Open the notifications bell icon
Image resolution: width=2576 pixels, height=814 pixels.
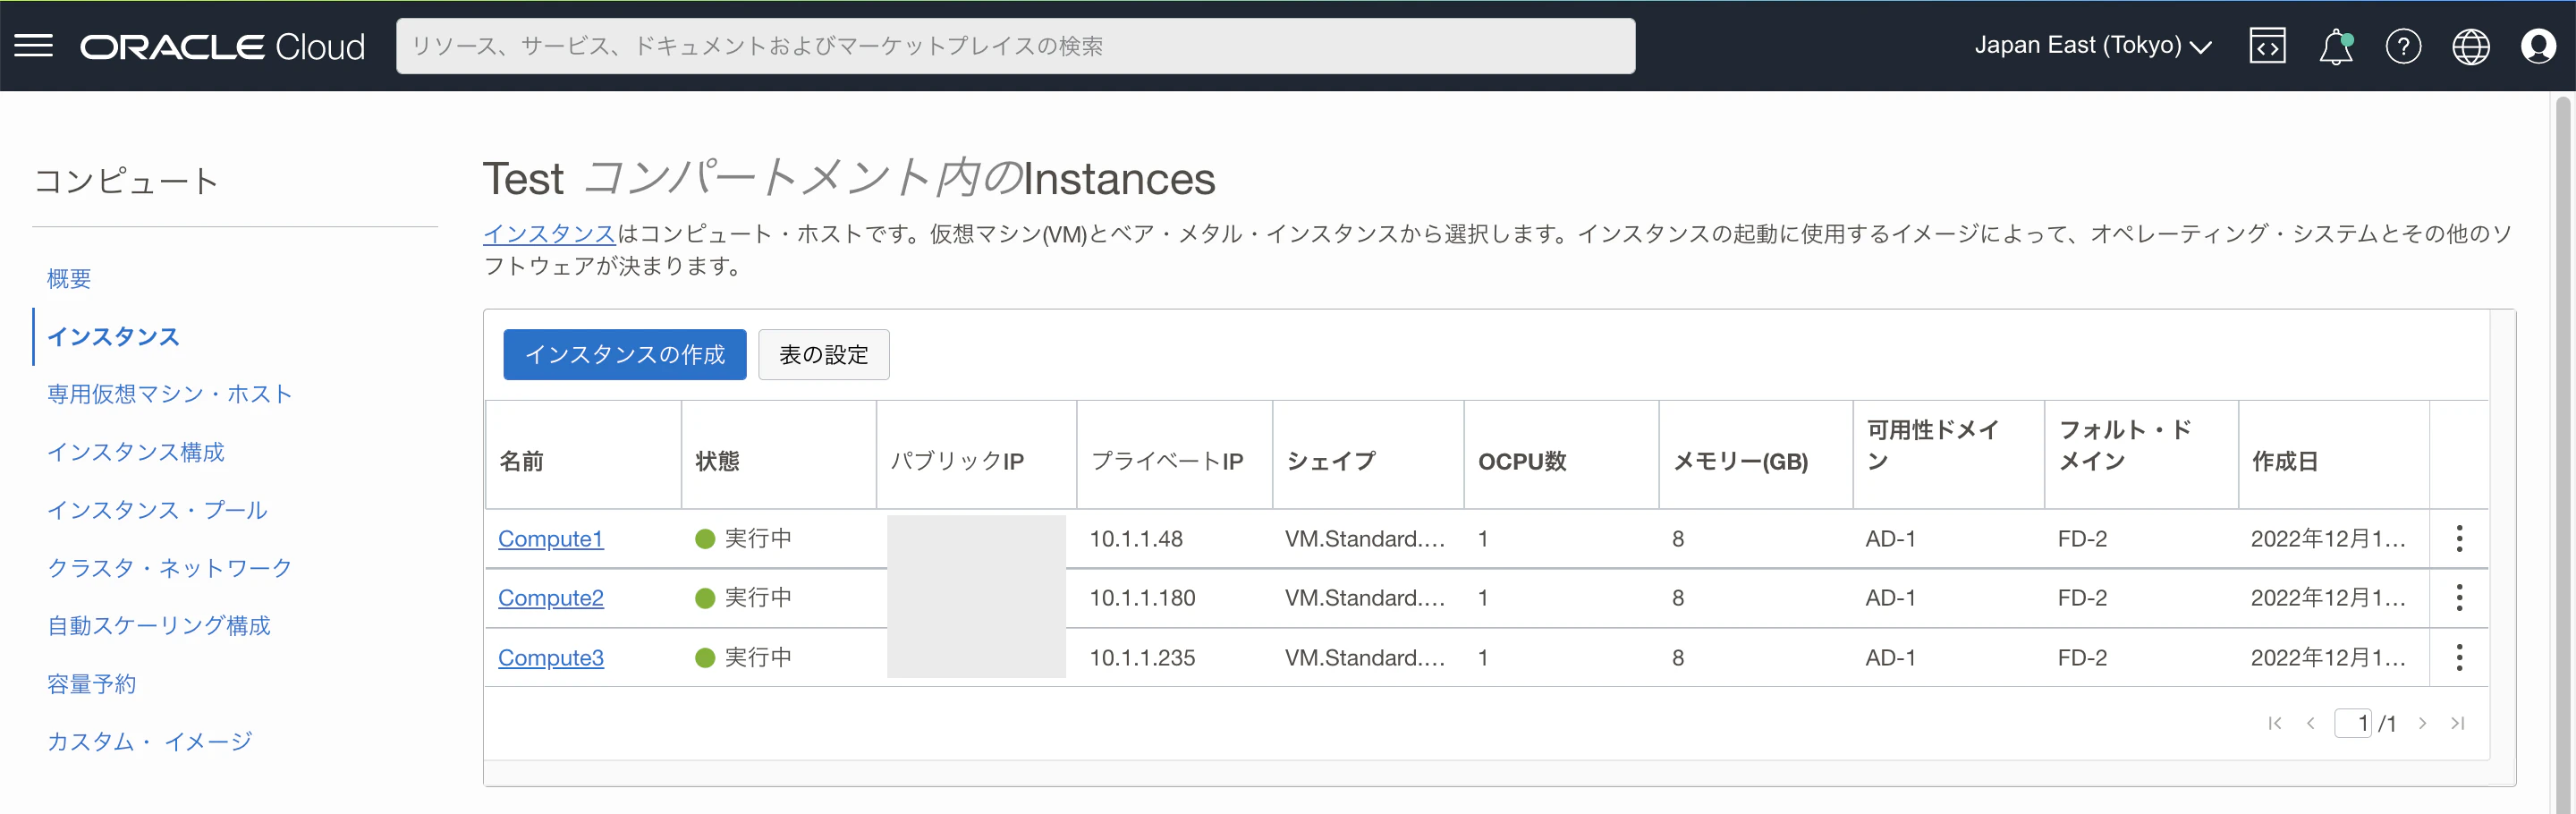click(x=2336, y=47)
